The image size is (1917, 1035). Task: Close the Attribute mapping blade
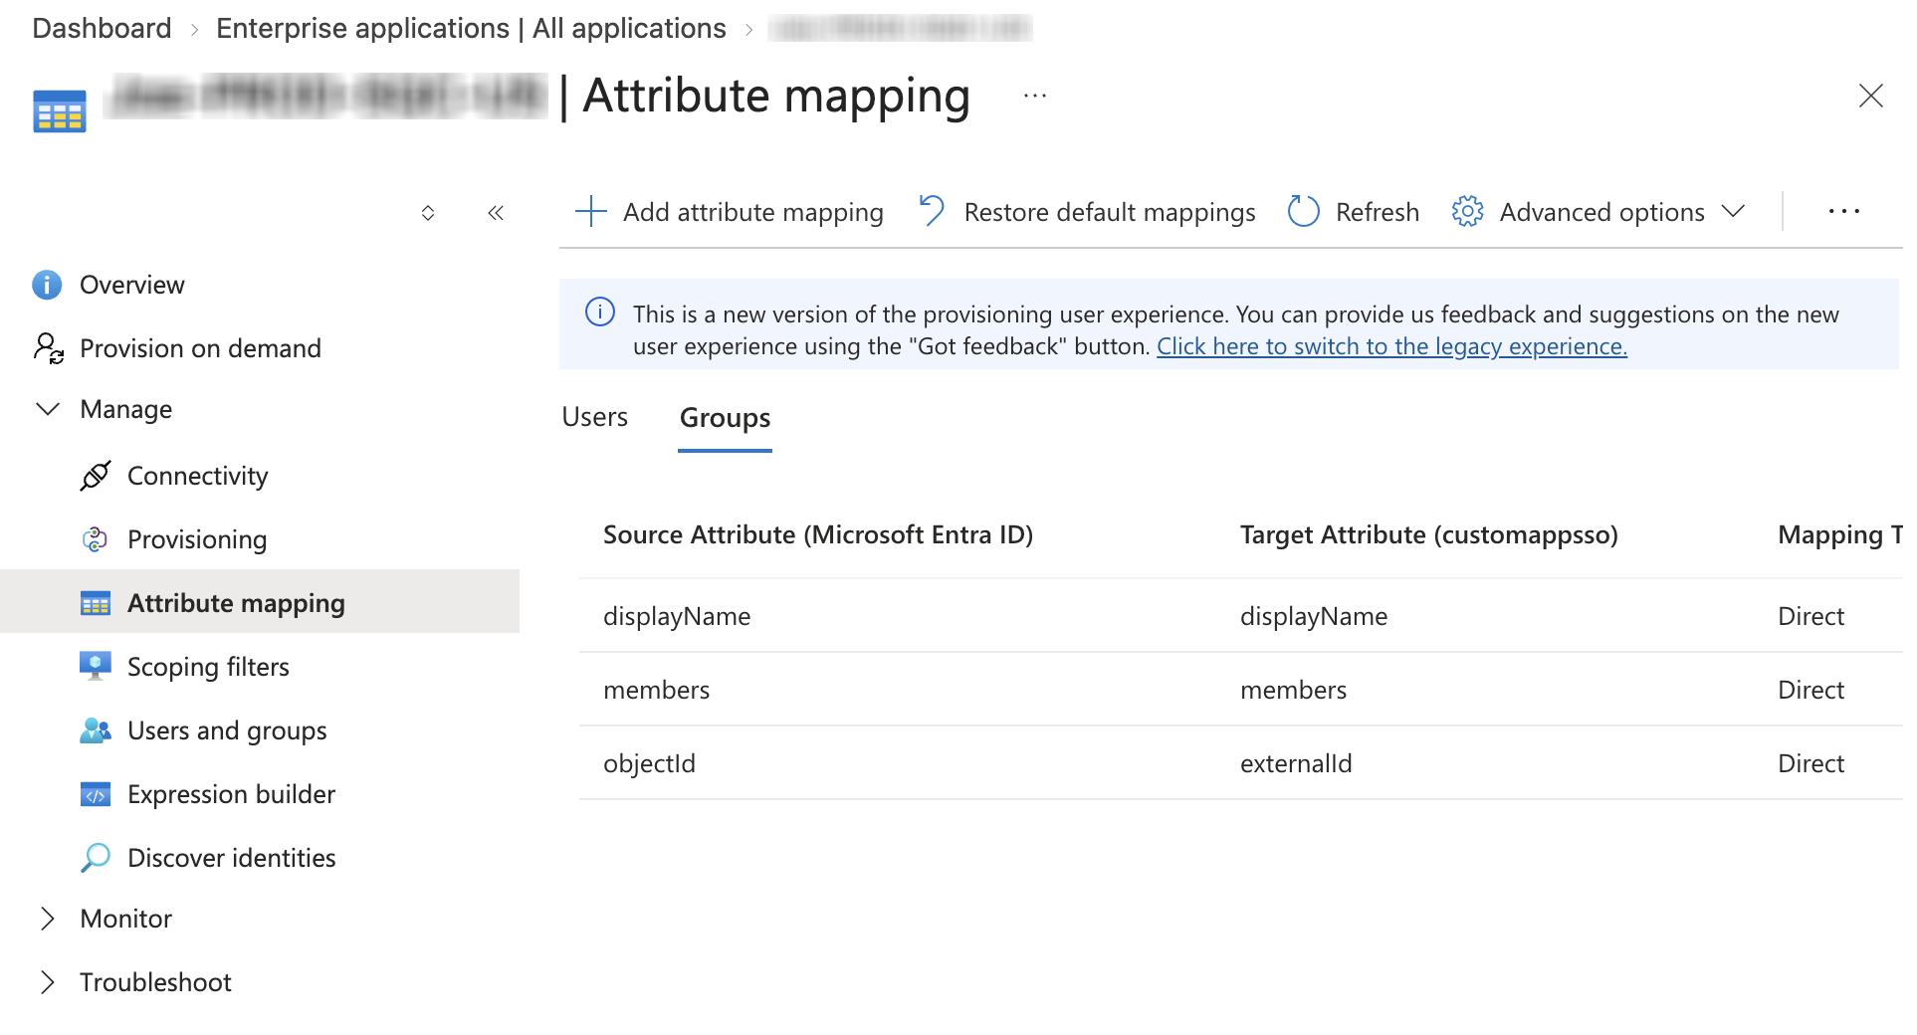tap(1870, 96)
